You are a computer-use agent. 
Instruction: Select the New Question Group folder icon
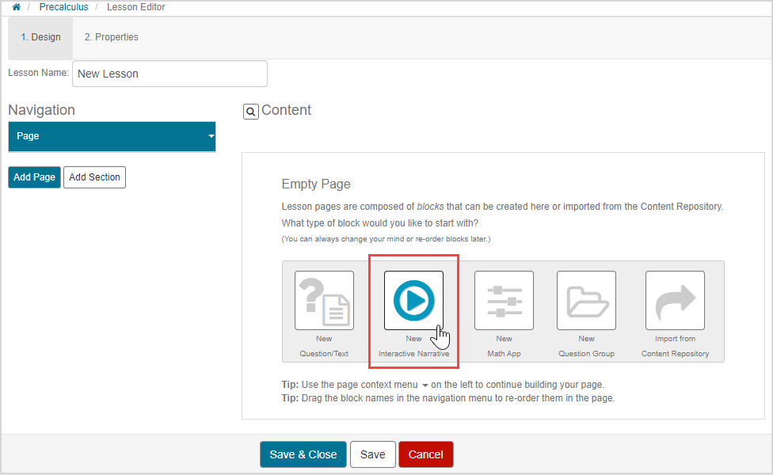pyautogui.click(x=586, y=300)
